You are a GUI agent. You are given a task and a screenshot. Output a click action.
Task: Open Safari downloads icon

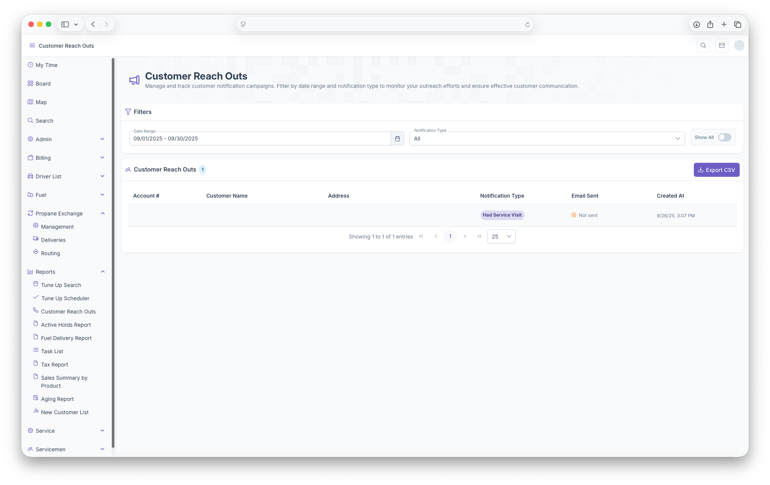[696, 25]
